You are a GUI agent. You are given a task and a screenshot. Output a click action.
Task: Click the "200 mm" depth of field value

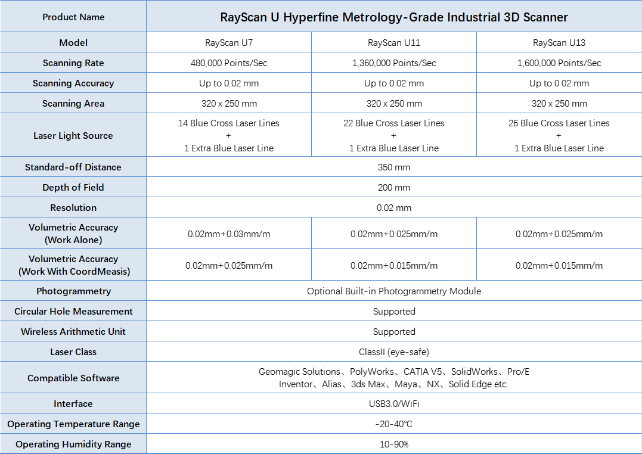pos(394,188)
